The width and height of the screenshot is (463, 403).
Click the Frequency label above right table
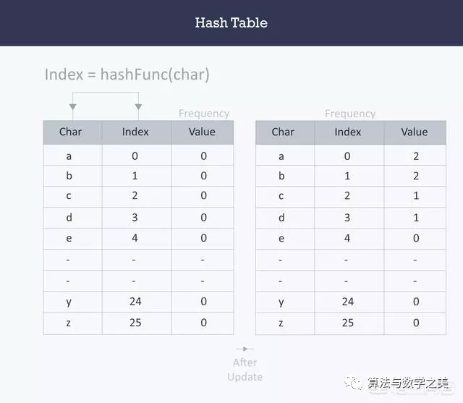click(350, 114)
